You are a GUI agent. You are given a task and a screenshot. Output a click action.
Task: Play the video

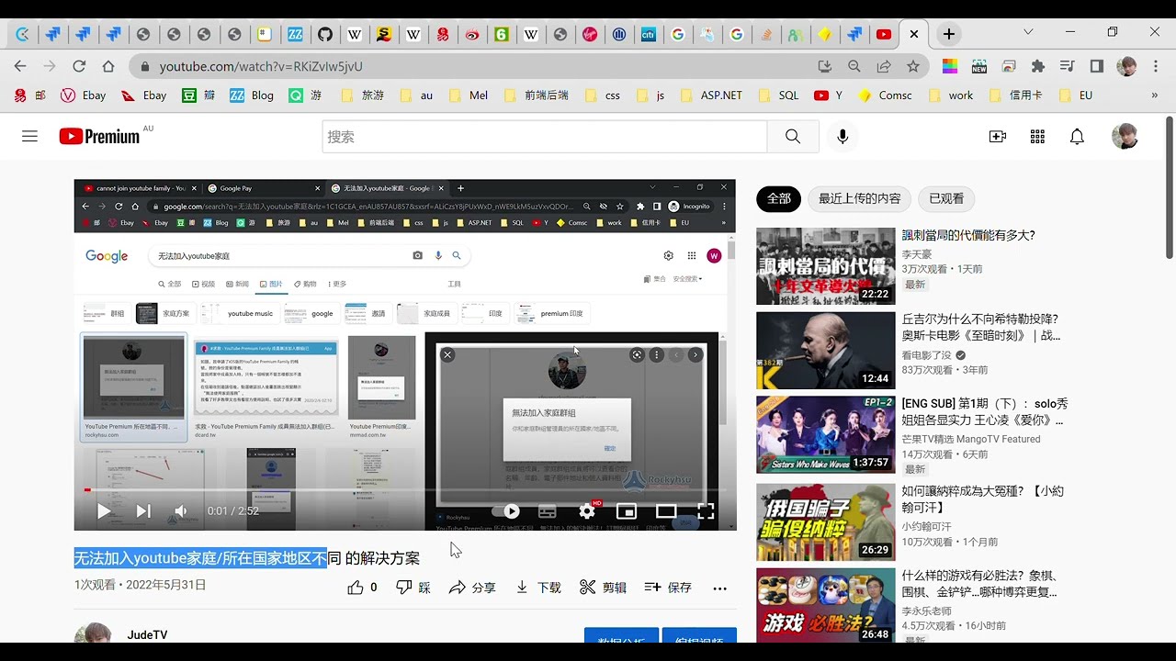coord(104,511)
